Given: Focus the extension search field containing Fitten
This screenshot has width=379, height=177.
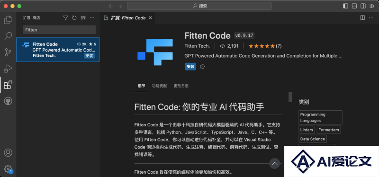Looking at the screenshot, I should pyautogui.click(x=59, y=30).
